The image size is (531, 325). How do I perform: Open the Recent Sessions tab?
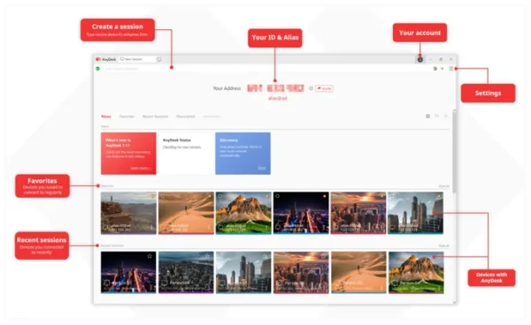[155, 117]
